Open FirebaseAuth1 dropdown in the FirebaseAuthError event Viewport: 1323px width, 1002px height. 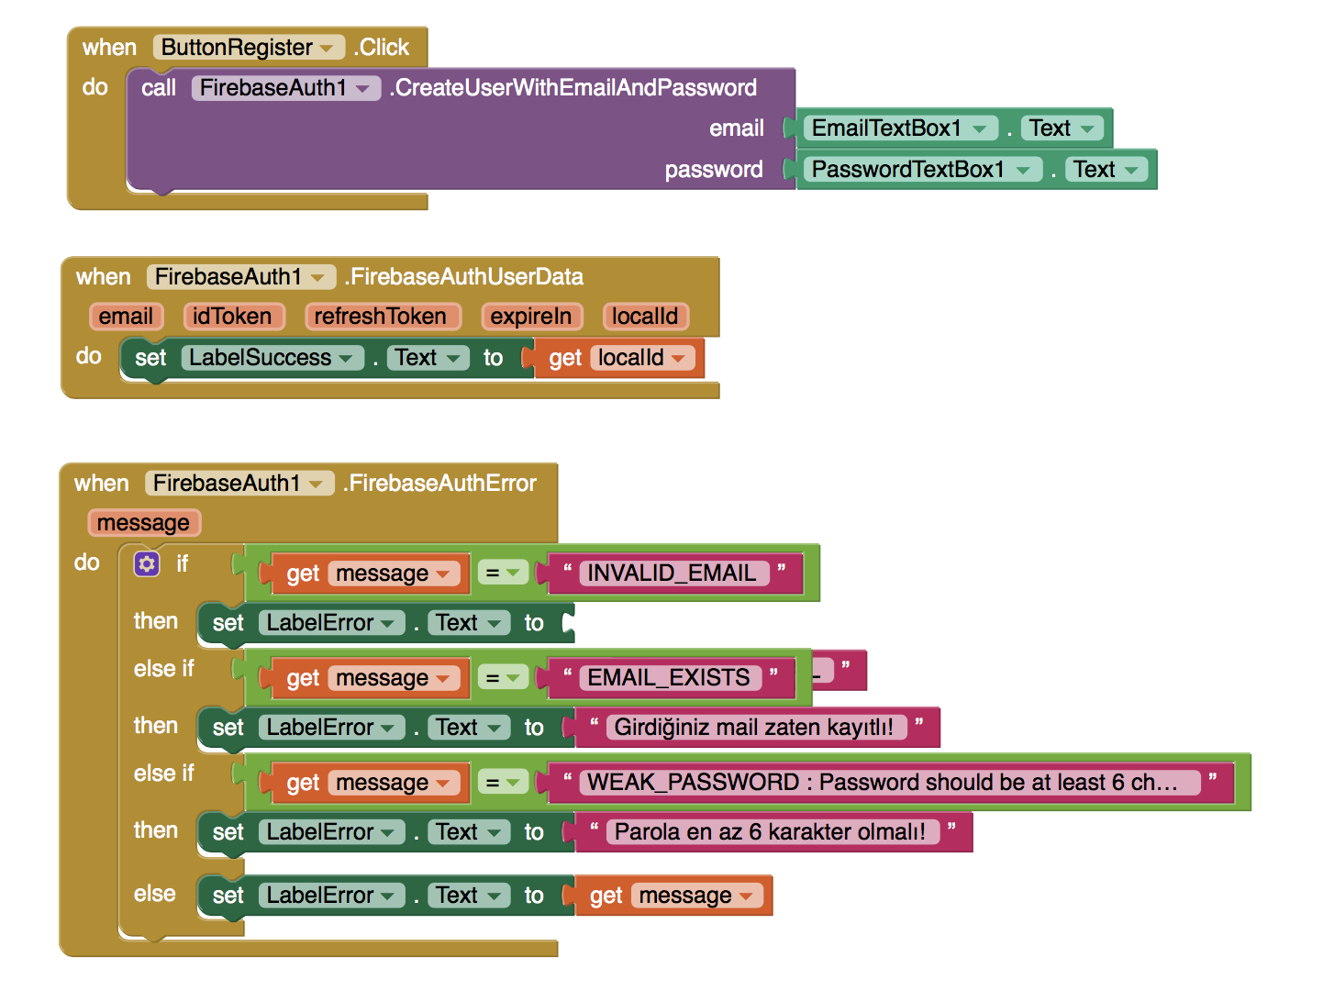coord(239,484)
